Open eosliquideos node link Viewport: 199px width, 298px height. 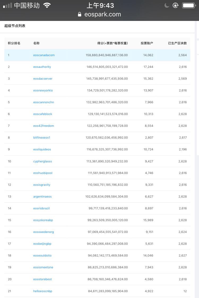point(42,149)
